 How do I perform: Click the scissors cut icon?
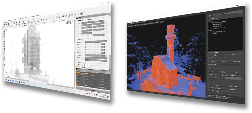(14, 23)
